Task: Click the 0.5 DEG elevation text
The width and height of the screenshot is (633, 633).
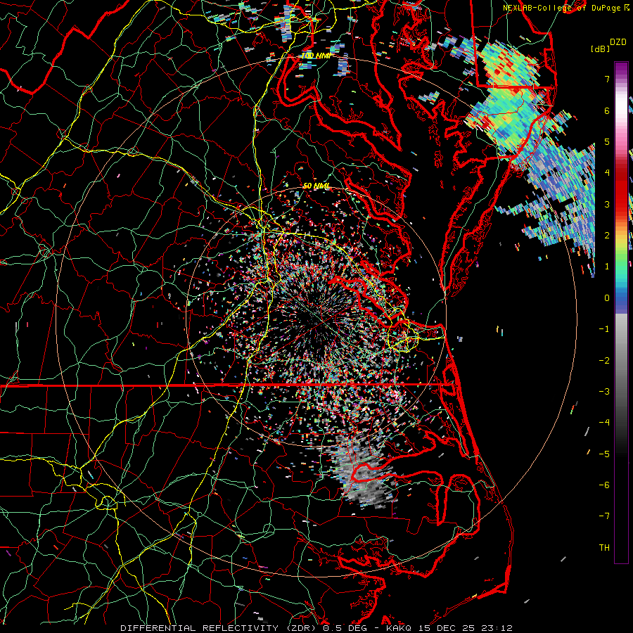Action: [345, 628]
